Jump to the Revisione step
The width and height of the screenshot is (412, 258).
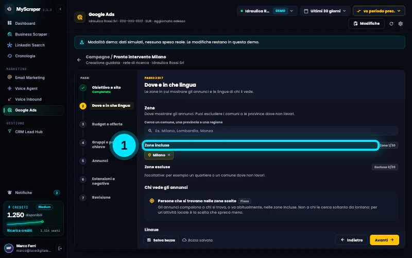pos(101,198)
